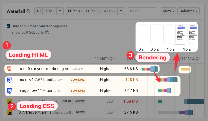Select the HTML request type filter

tap(49, 11)
